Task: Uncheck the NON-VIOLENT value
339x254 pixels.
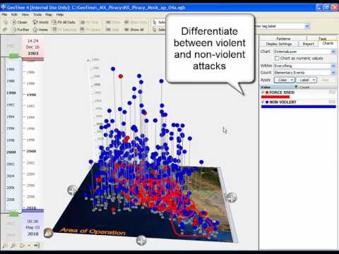Action: pyautogui.click(x=263, y=102)
